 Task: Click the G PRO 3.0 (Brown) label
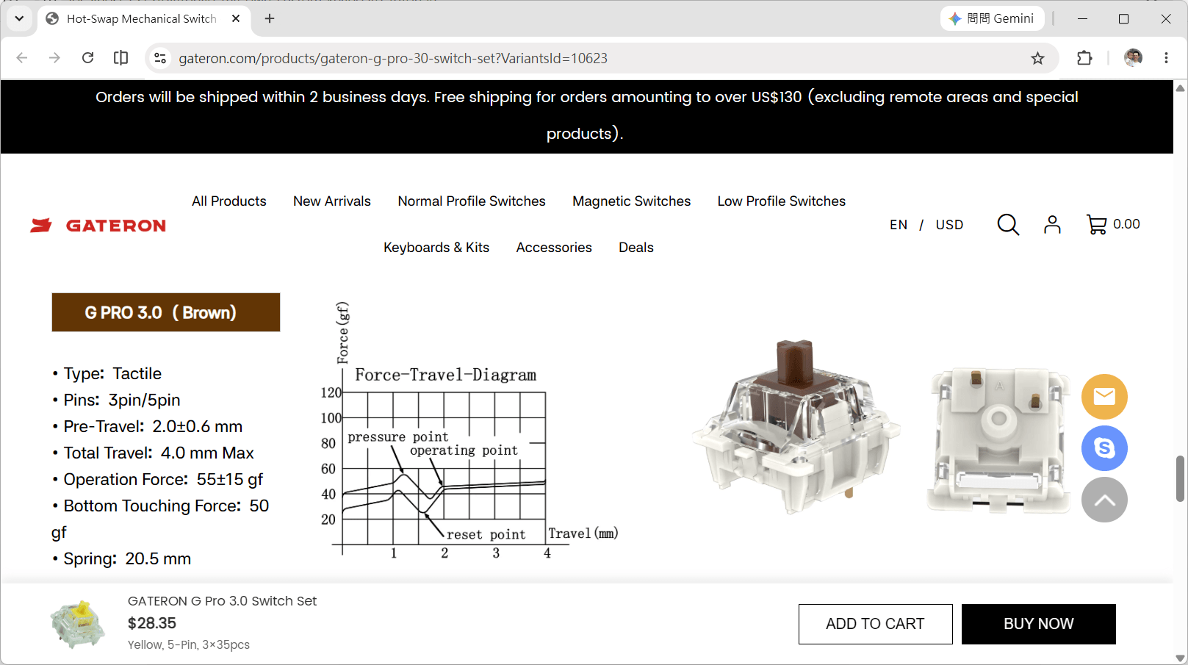(166, 312)
